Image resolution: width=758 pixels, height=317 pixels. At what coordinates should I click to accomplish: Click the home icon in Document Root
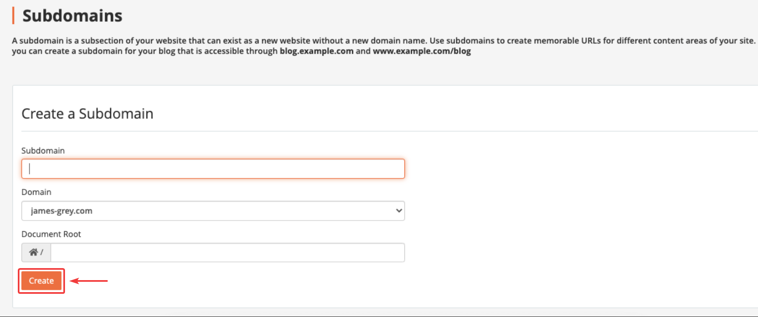tap(33, 252)
